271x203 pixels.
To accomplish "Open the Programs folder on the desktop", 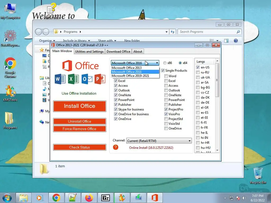I will pyautogui.click(x=10, y=121).
